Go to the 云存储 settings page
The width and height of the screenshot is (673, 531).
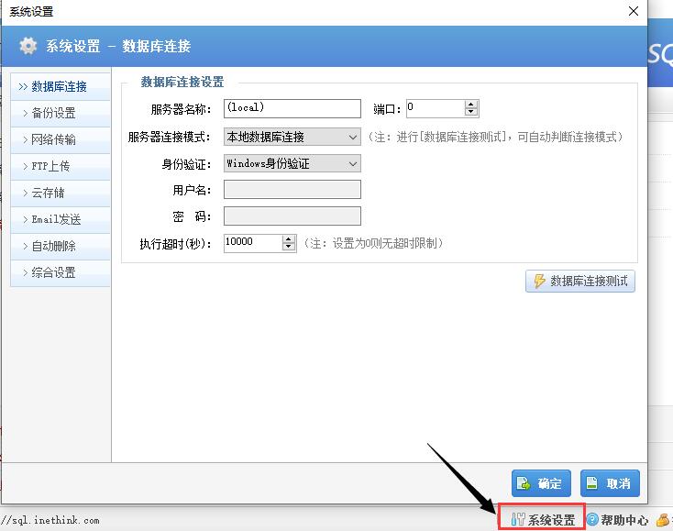tap(61, 194)
